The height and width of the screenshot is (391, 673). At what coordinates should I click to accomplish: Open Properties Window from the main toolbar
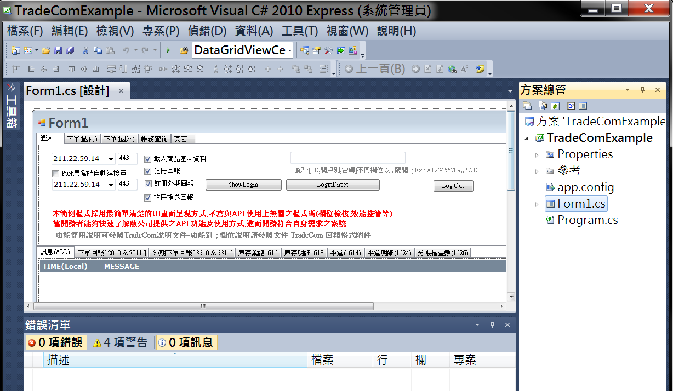click(317, 50)
